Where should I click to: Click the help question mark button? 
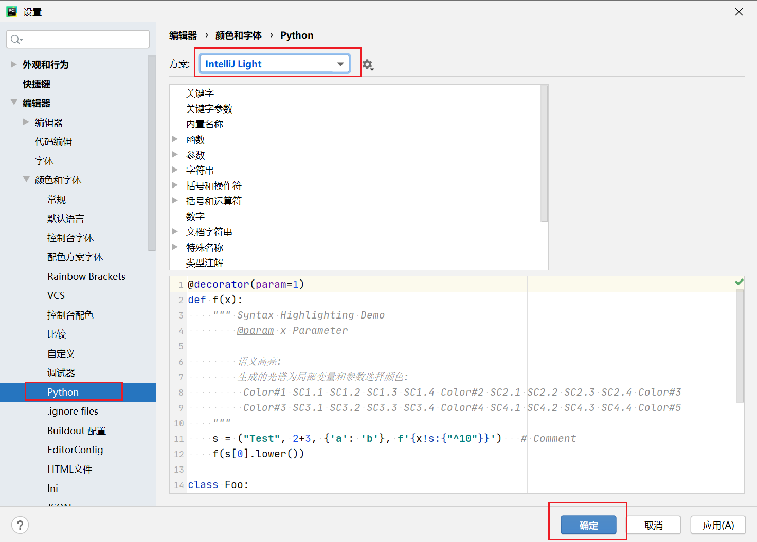pos(20,525)
